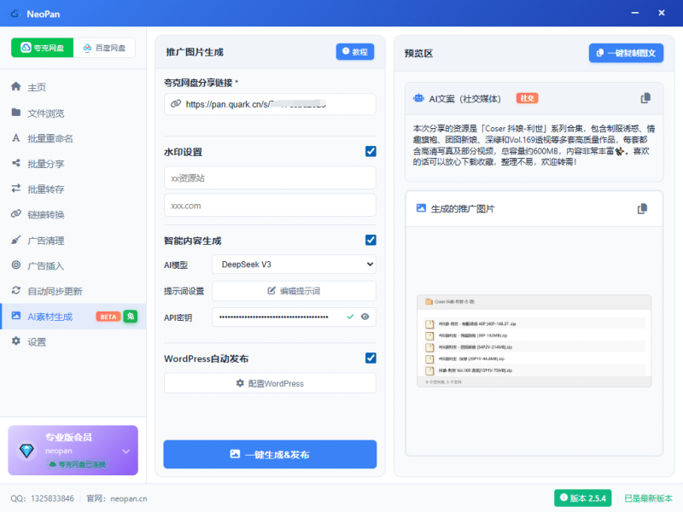This screenshot has height=512, width=683.
Task: Copy the generated promo image (生成的推广图片)
Action: 643,208
